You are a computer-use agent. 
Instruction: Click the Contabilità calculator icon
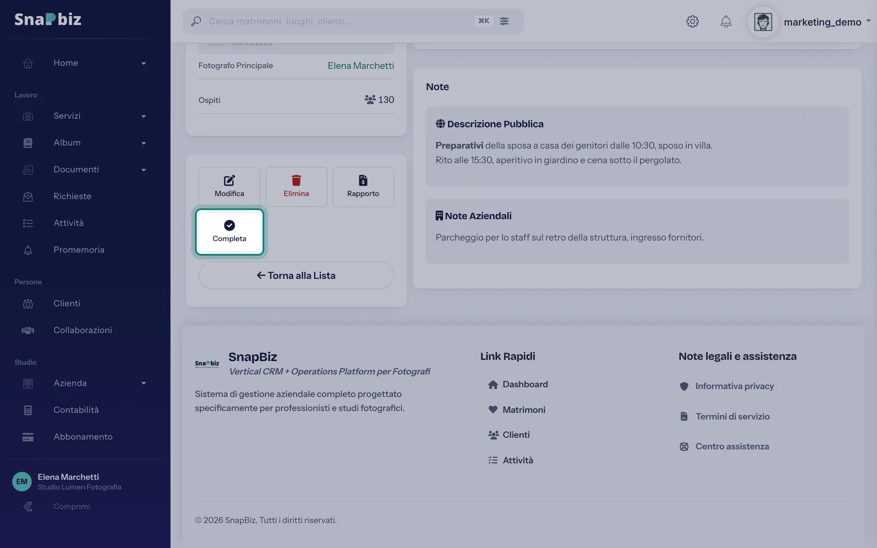pos(28,410)
